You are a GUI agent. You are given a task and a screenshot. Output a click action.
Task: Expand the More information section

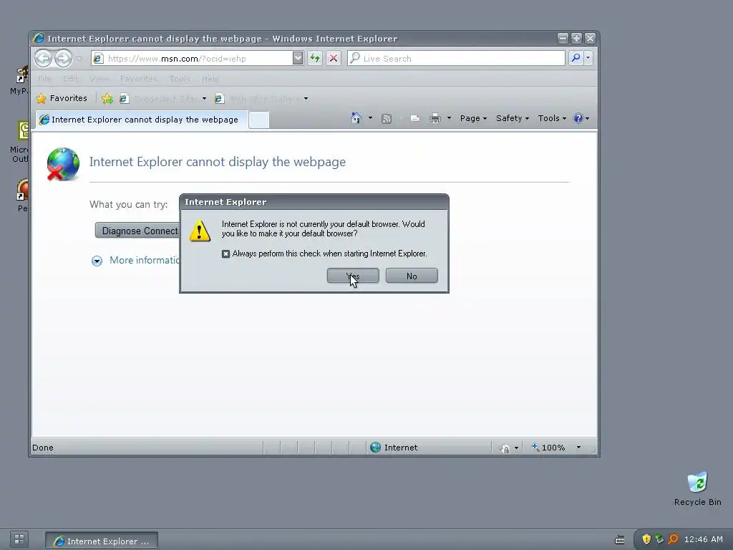(x=135, y=261)
